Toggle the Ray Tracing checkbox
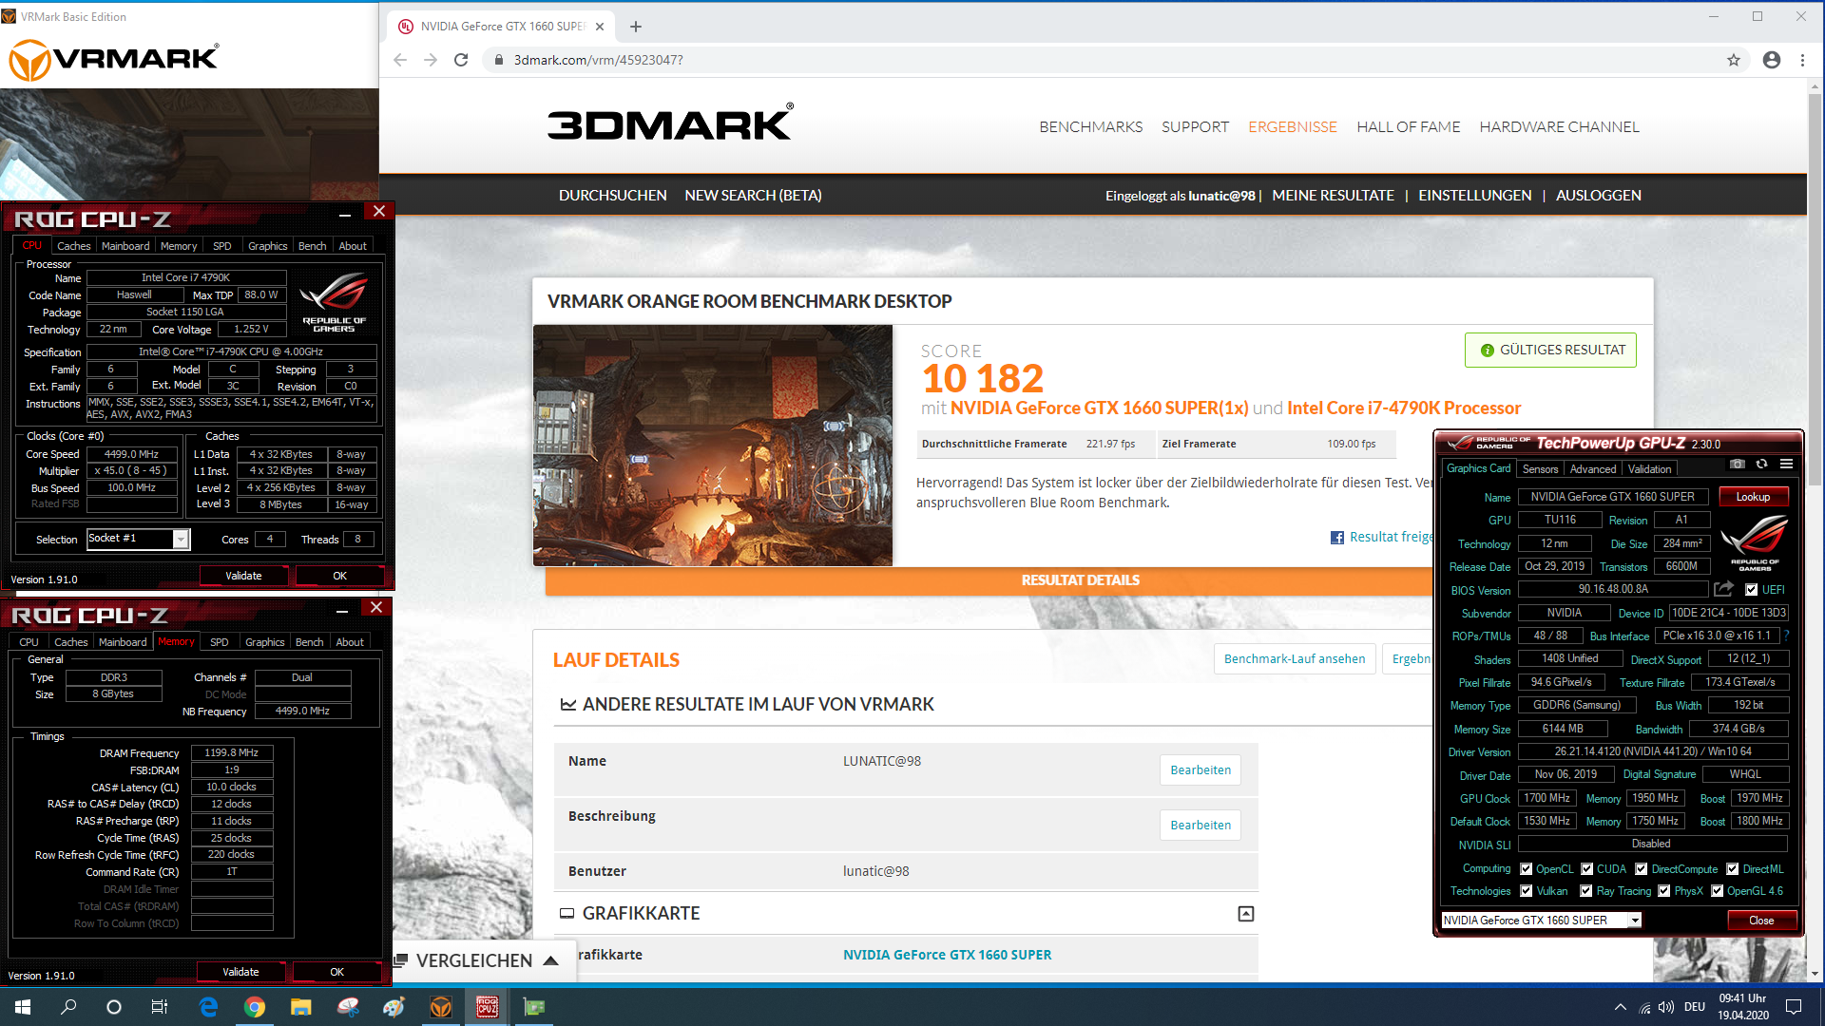 pyautogui.click(x=1585, y=890)
